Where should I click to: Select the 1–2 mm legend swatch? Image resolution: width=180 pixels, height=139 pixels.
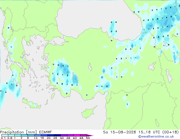click(18, 135)
